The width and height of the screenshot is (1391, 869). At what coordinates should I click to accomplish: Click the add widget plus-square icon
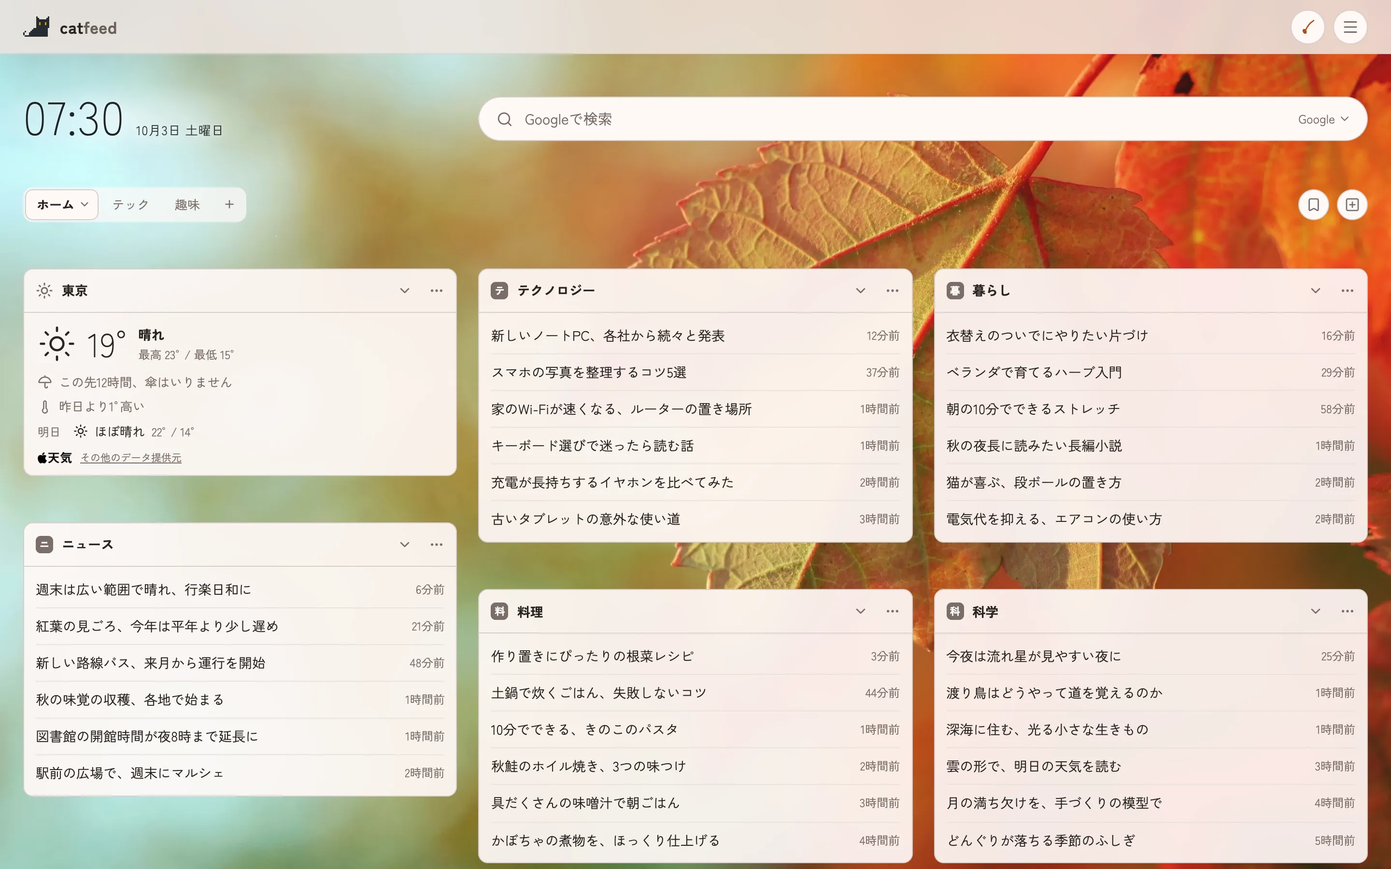[1352, 205]
